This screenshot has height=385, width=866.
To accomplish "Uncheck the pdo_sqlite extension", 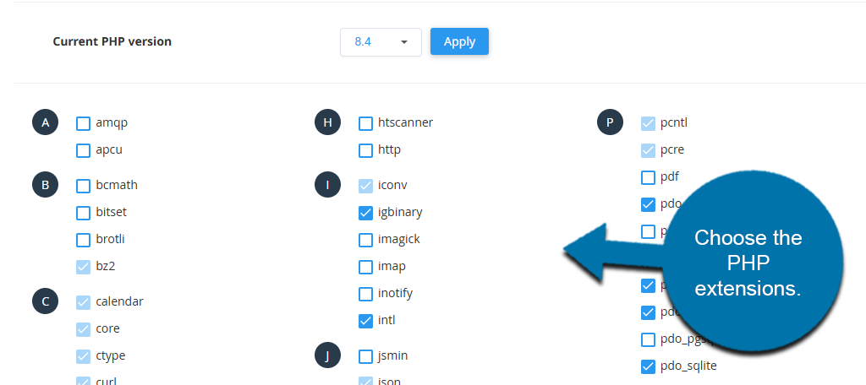I will [x=648, y=366].
